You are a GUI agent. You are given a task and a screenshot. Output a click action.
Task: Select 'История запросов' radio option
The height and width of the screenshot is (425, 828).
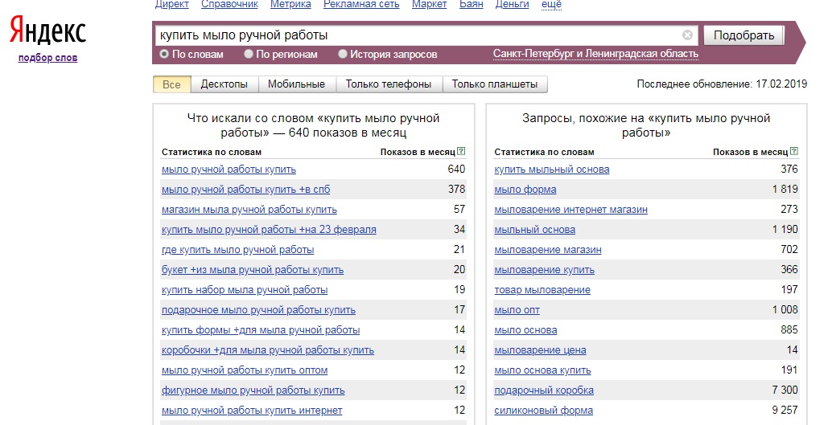343,55
